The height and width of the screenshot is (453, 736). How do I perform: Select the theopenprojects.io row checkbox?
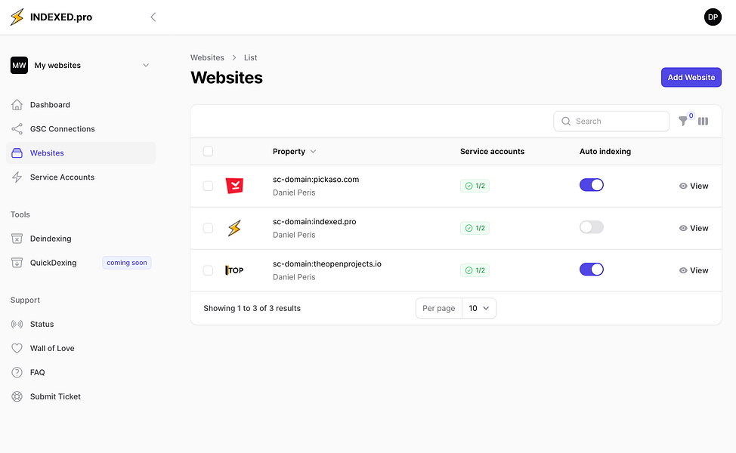(x=208, y=270)
